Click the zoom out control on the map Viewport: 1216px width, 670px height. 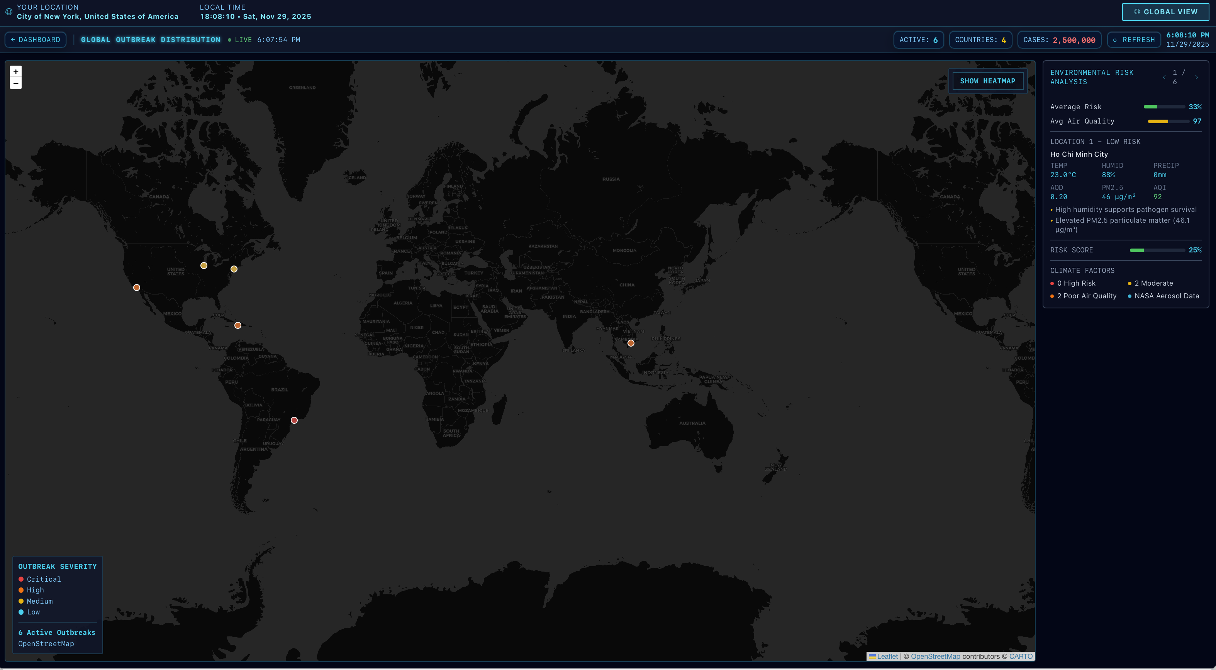16,83
